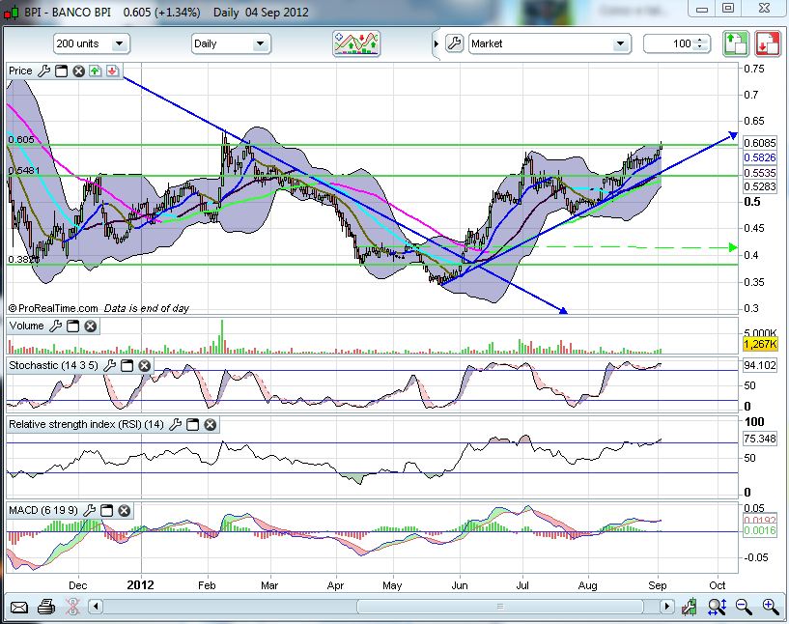Click the 75.348 RSI value label
The height and width of the screenshot is (624, 789).
tap(759, 439)
